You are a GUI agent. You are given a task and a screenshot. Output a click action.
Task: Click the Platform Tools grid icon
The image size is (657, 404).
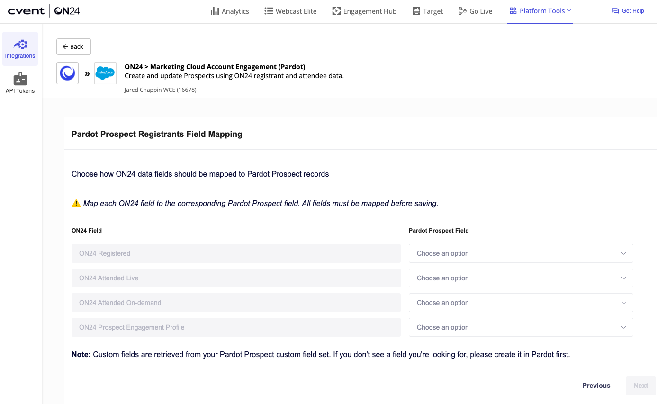coord(513,11)
